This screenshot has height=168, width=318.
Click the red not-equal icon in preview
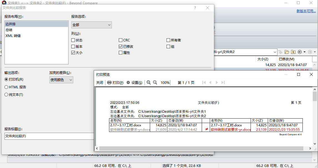pyautogui.click(x=207, y=129)
